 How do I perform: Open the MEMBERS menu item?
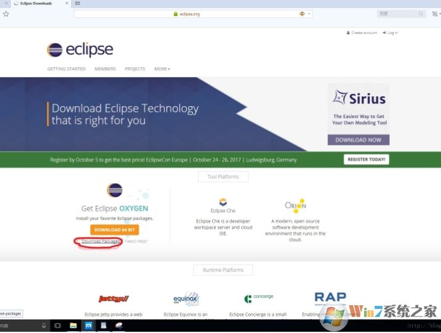(x=105, y=69)
